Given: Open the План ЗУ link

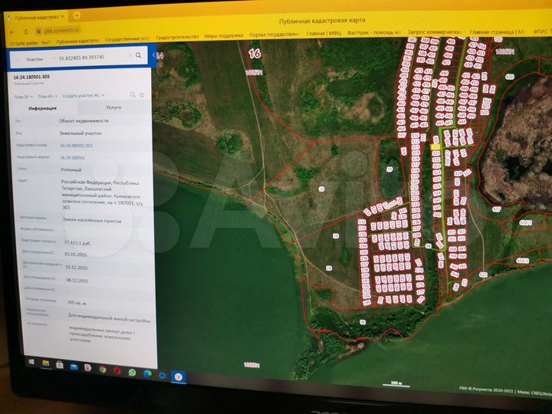Looking at the screenshot, I should click(22, 96).
